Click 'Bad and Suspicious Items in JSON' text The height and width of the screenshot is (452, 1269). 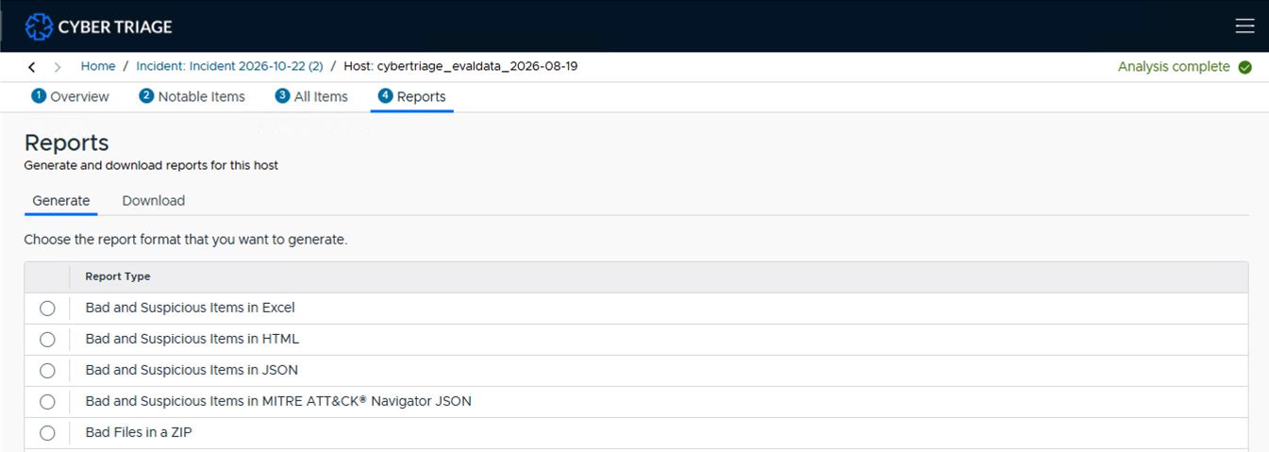tap(192, 370)
